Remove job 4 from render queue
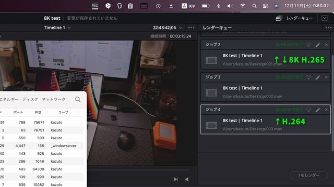This screenshot has width=334, height=187. pyautogui.click(x=326, y=110)
